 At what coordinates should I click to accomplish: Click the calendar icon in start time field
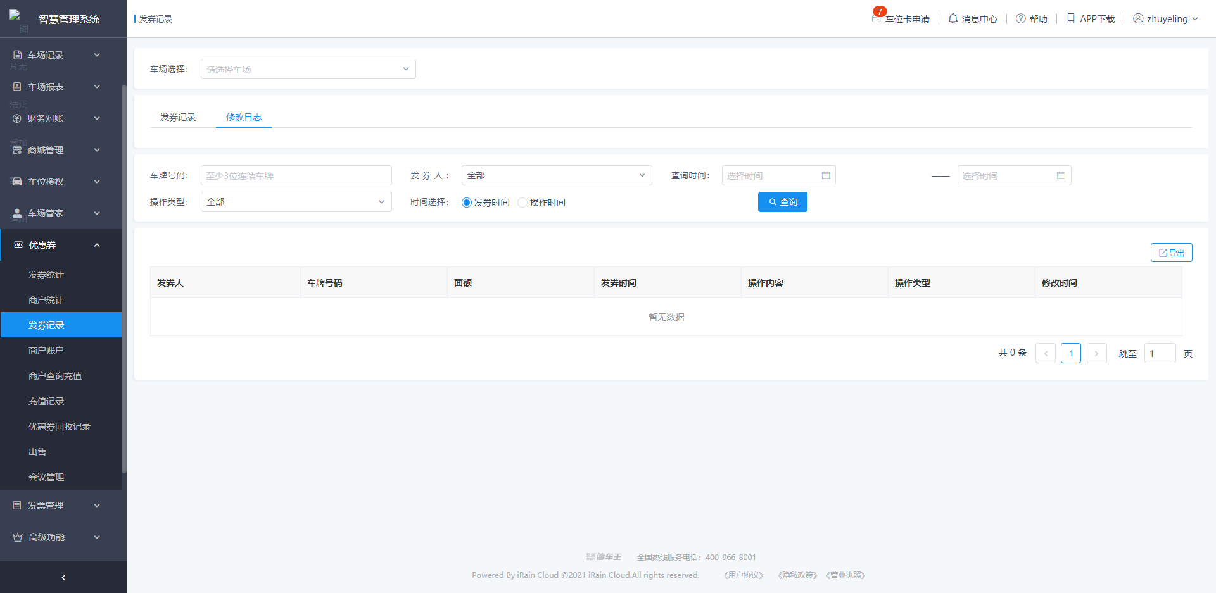coord(826,176)
